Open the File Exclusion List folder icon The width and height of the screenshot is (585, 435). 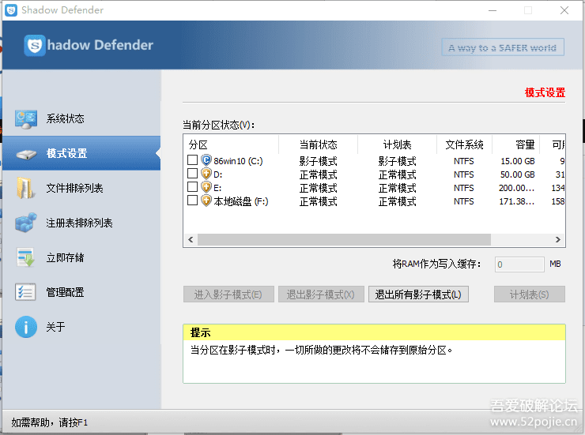(26, 189)
